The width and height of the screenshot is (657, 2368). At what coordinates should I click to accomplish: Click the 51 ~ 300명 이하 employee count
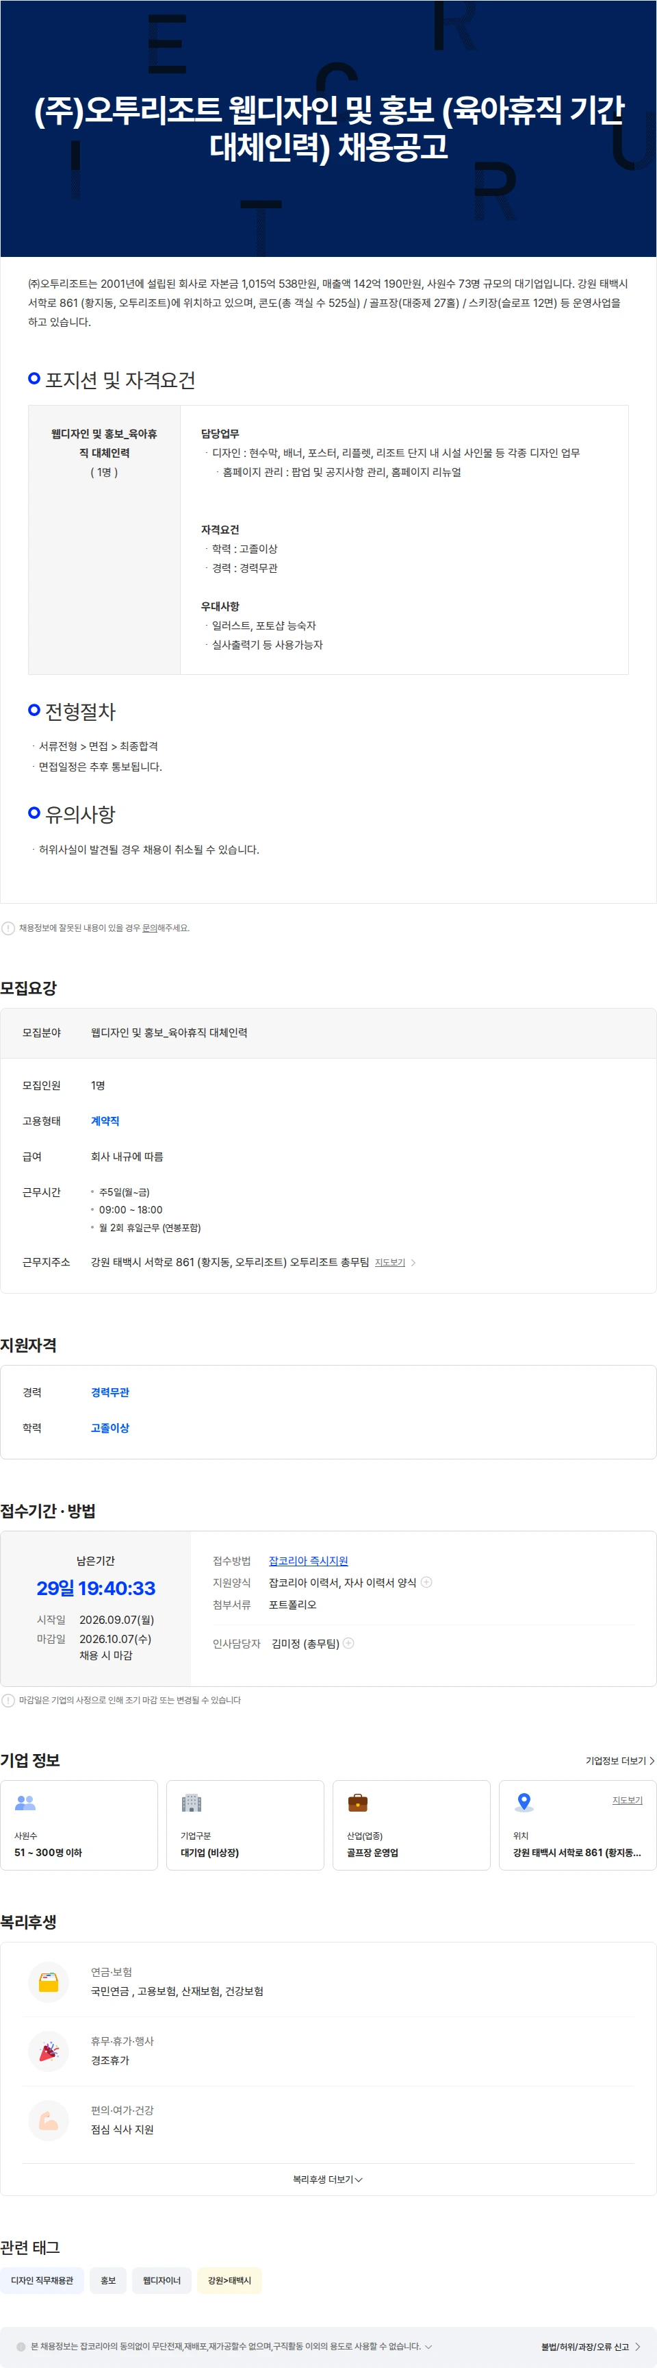[48, 1852]
